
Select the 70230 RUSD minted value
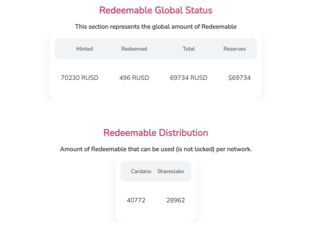click(80, 78)
